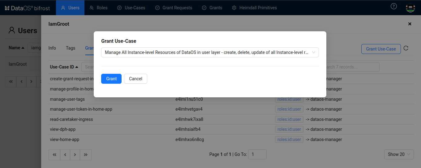This screenshot has height=168, width=421.
Task: Select the IamGroot row in Users list
Action: [x=23, y=64]
